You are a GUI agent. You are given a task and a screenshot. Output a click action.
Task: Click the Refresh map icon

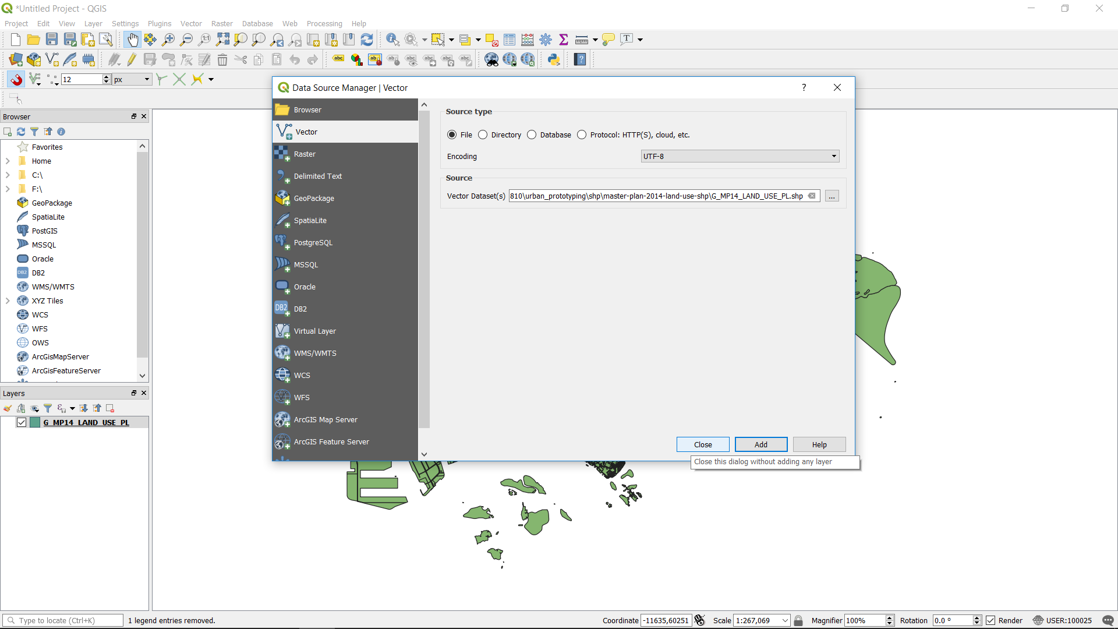(x=367, y=40)
